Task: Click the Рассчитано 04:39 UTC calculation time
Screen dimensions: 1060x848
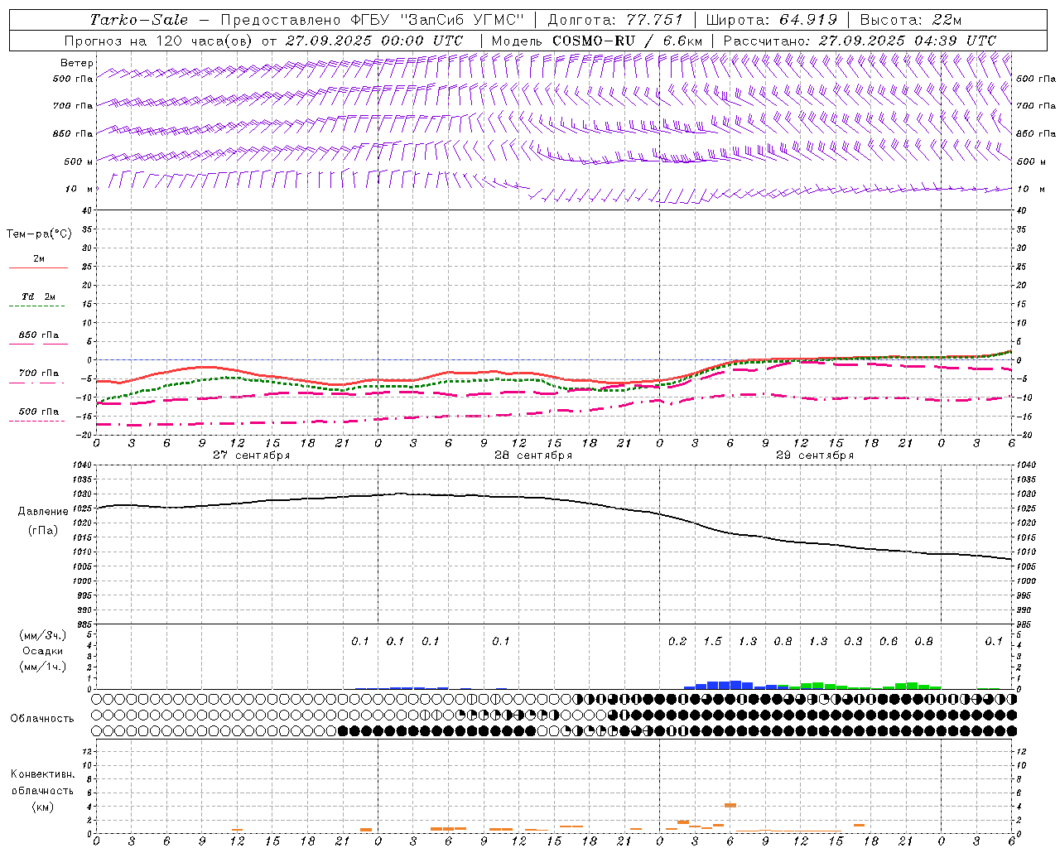Action: 860,41
